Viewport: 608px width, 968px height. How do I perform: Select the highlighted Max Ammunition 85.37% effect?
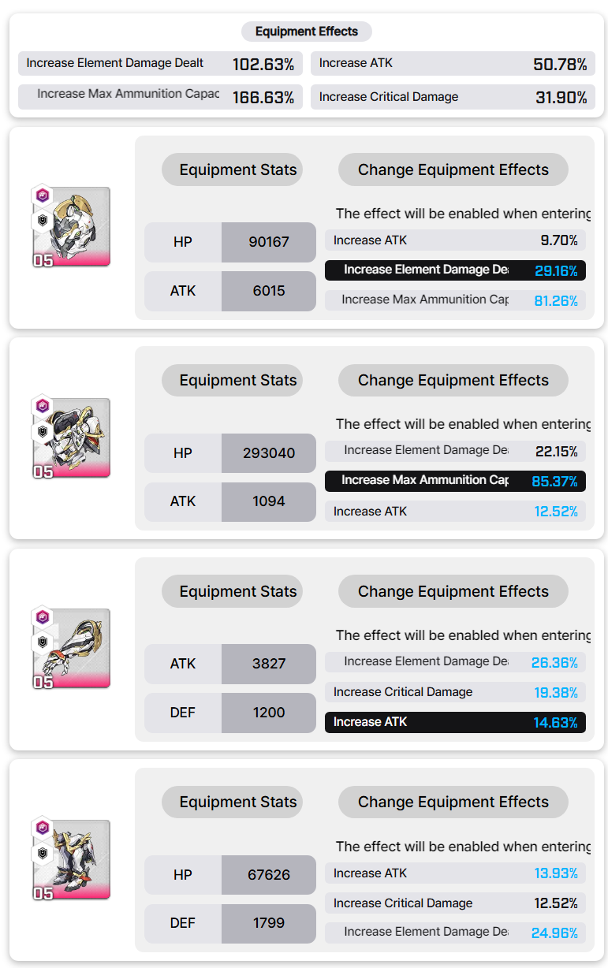point(455,481)
